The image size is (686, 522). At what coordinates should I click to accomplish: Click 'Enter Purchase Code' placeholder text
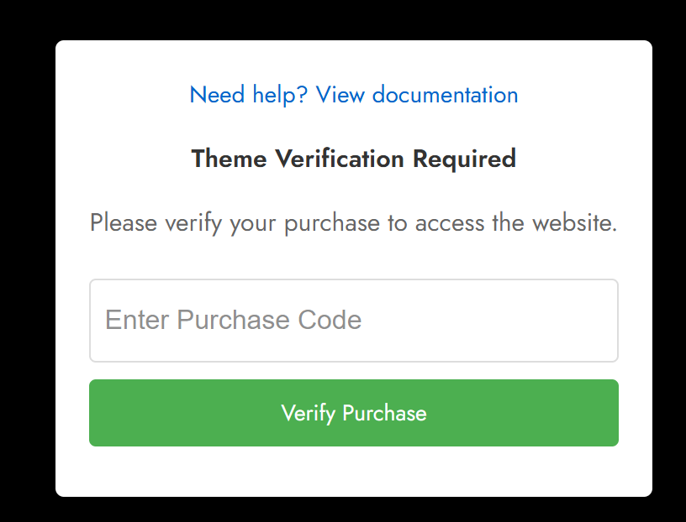233,320
